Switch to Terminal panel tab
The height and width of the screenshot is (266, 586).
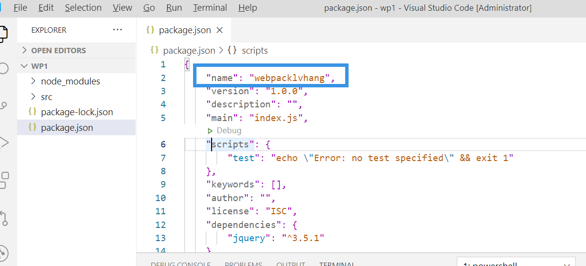337,264
